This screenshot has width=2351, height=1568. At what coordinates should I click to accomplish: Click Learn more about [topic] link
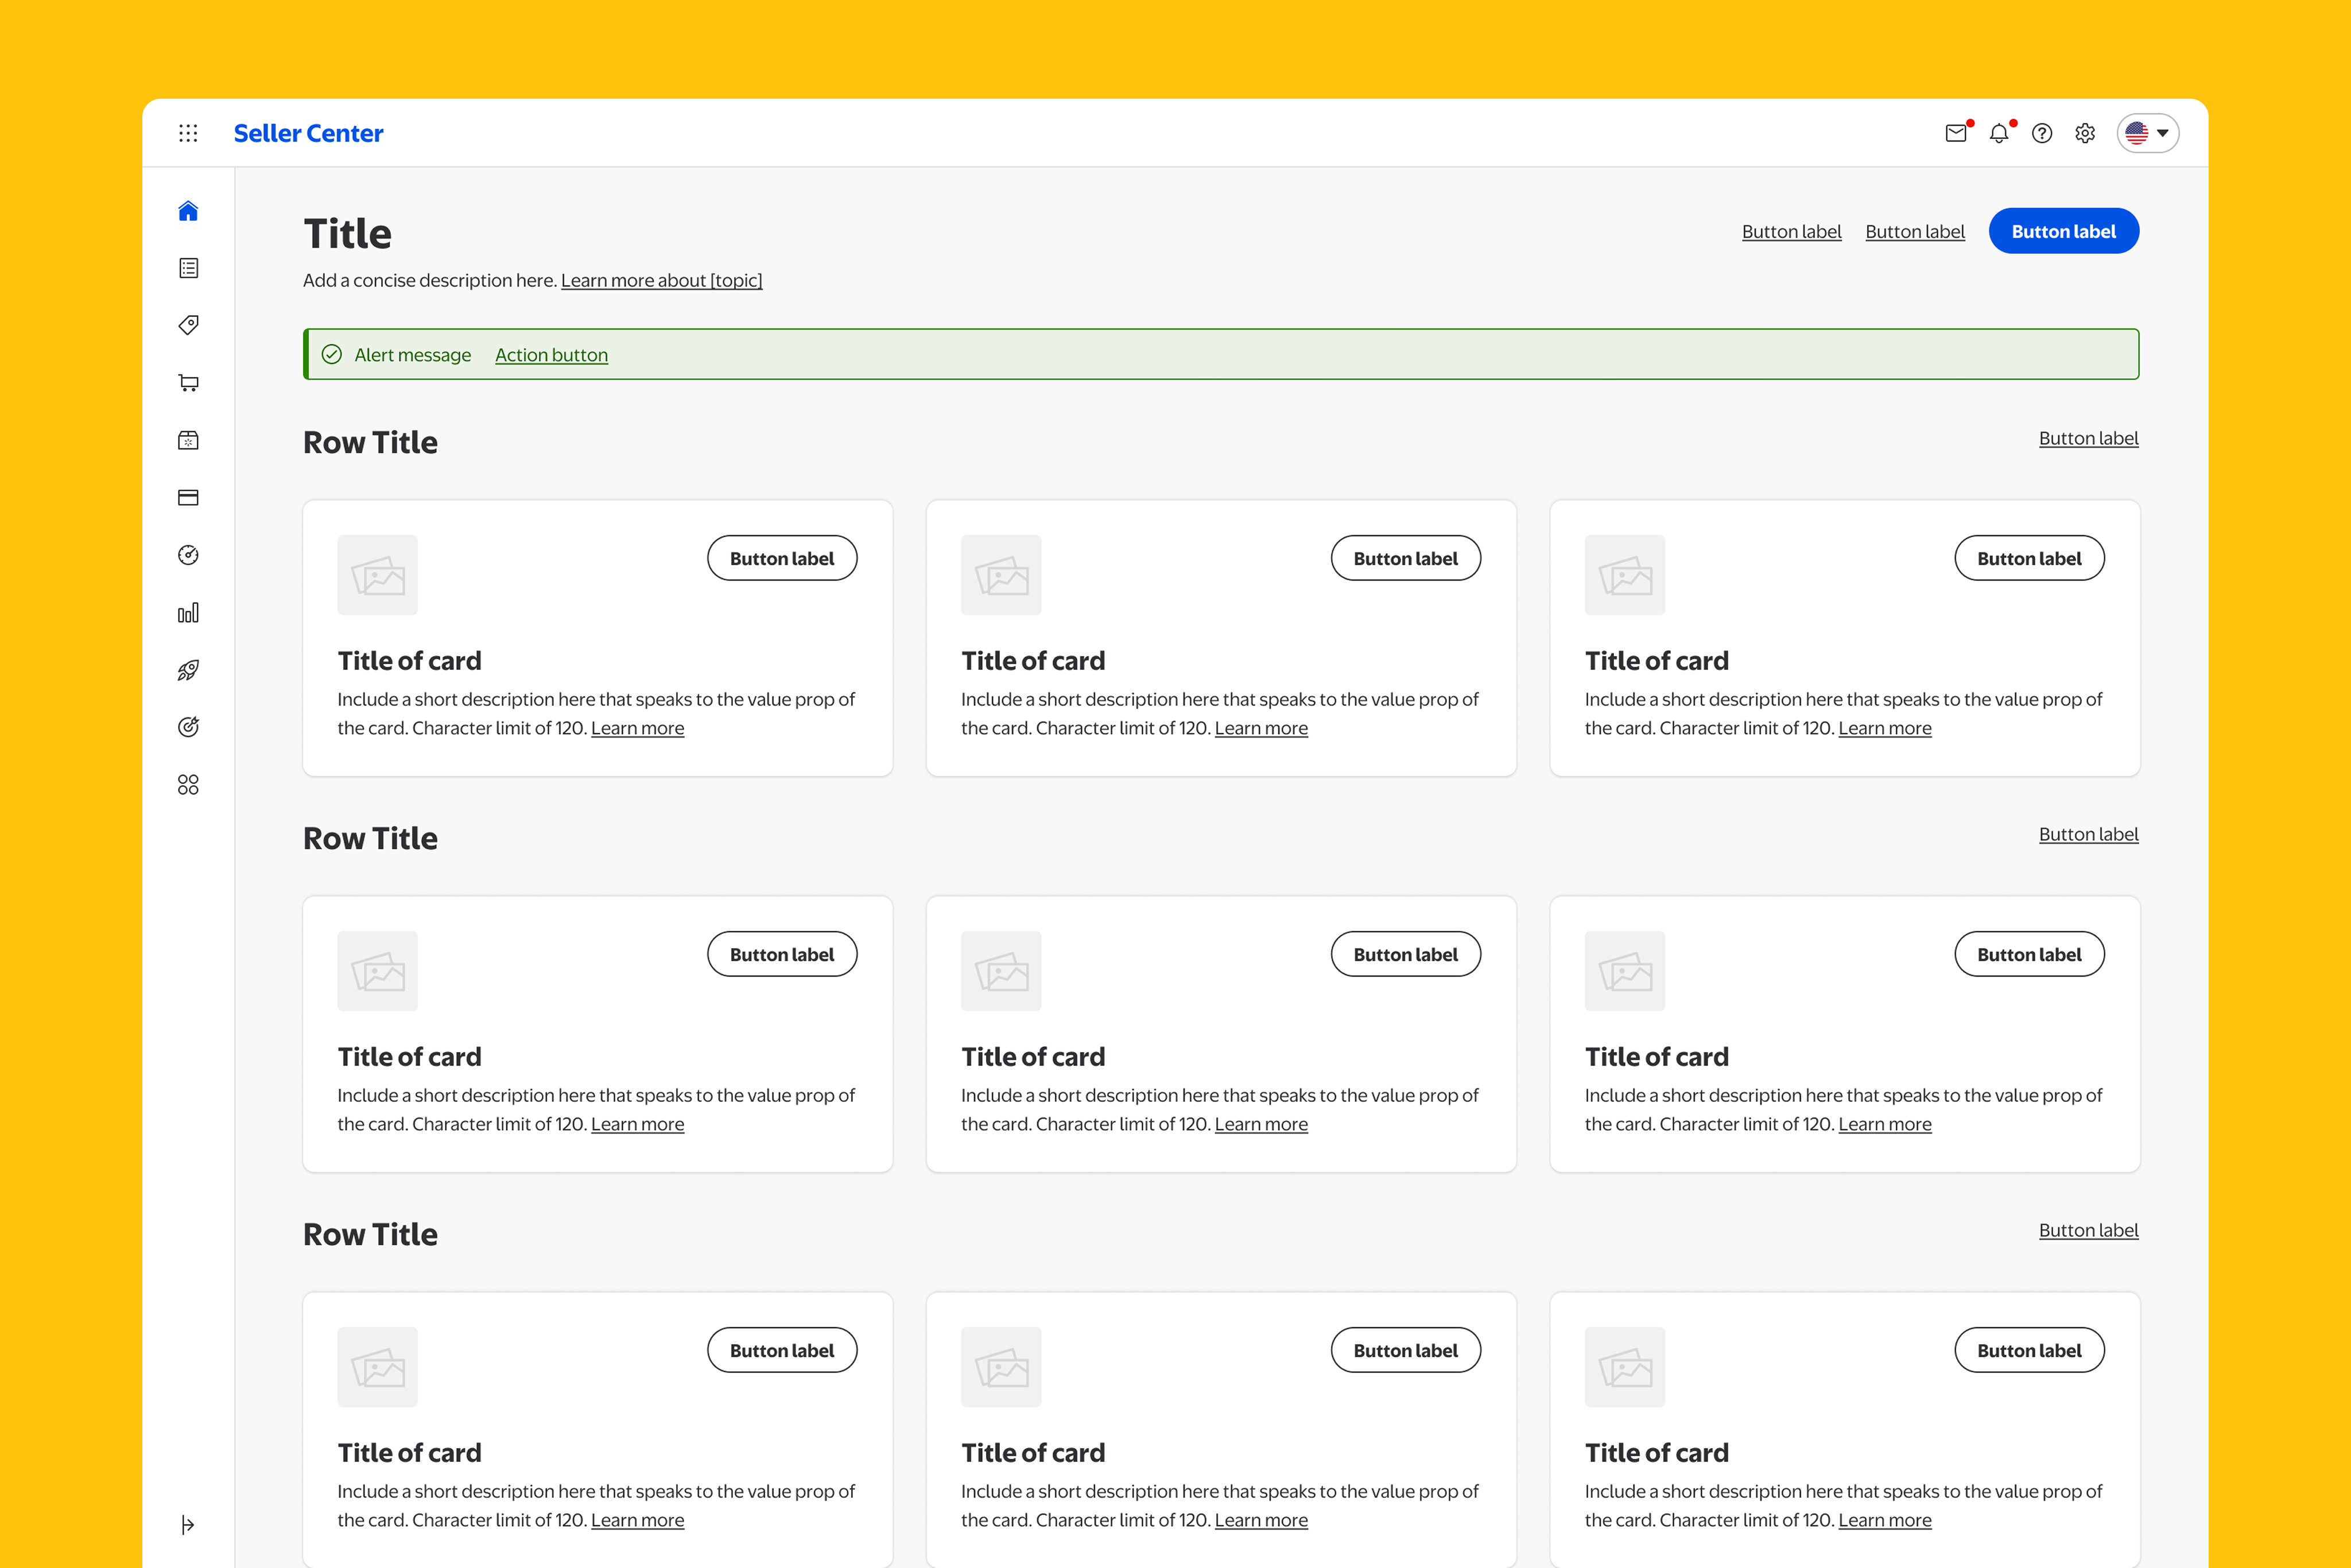pyautogui.click(x=661, y=281)
